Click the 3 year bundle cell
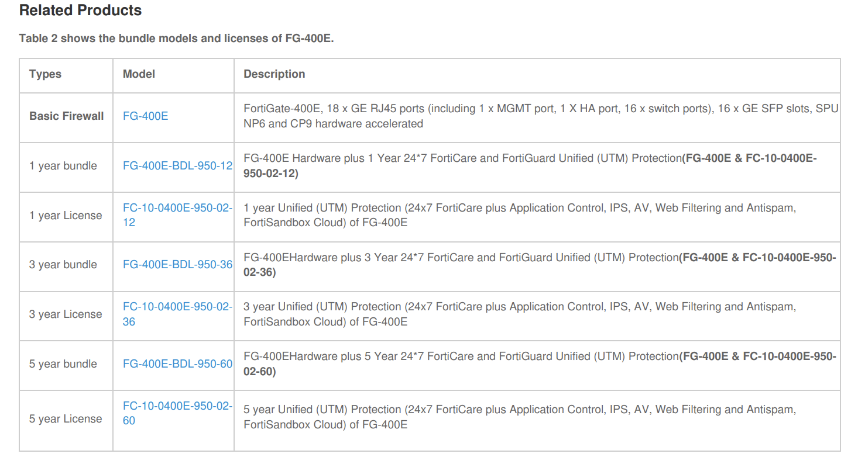The image size is (858, 464). (x=63, y=264)
